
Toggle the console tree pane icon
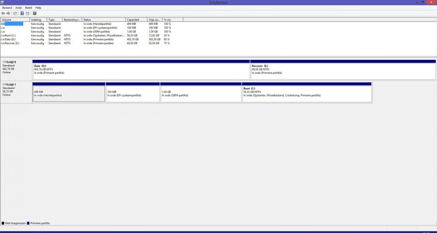click(15, 14)
